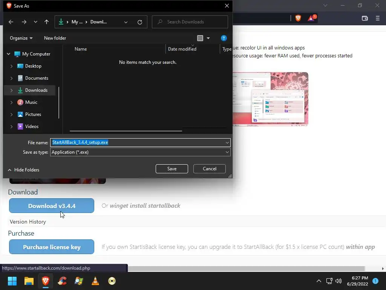Open Brave browser hamburger menu
This screenshot has height=290, width=386.
pos(378,18)
